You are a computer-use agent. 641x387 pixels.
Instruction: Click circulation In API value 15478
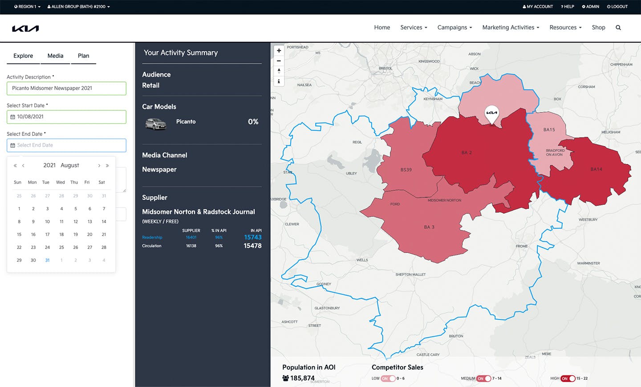(x=252, y=246)
